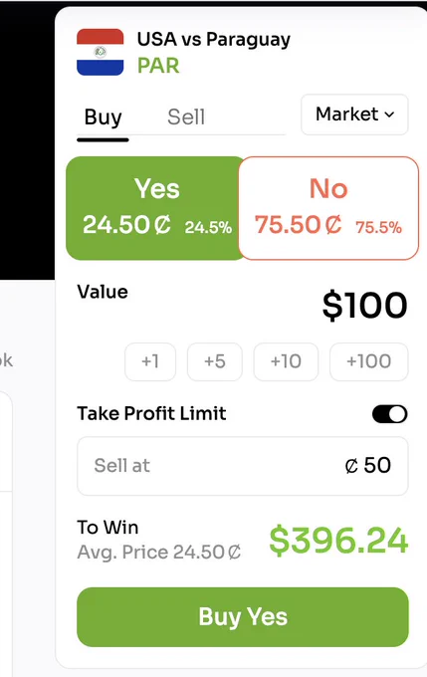Click the Paraguay flag icon
The width and height of the screenshot is (427, 677).
tap(101, 52)
